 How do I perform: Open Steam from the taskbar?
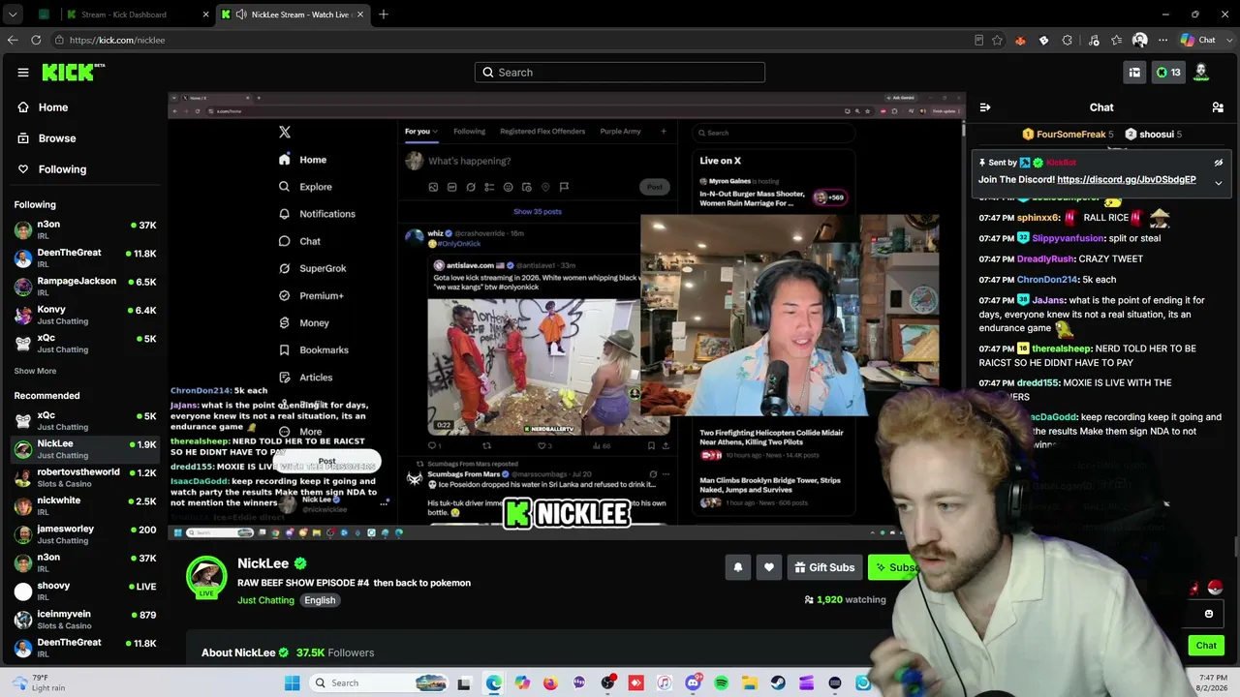pos(778,683)
